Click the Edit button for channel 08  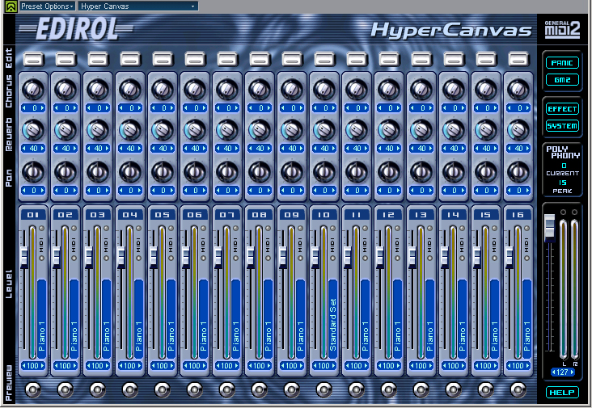260,59
